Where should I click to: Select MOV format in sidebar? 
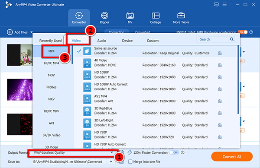pos(52,75)
